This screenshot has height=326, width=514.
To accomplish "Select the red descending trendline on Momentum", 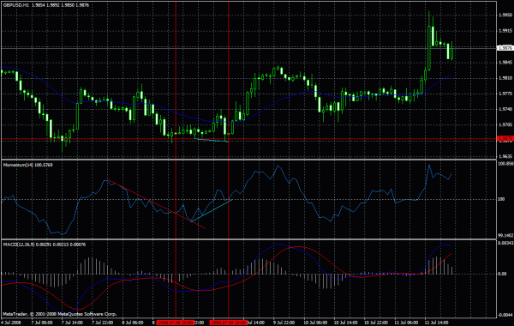I will pyautogui.click(x=157, y=204).
